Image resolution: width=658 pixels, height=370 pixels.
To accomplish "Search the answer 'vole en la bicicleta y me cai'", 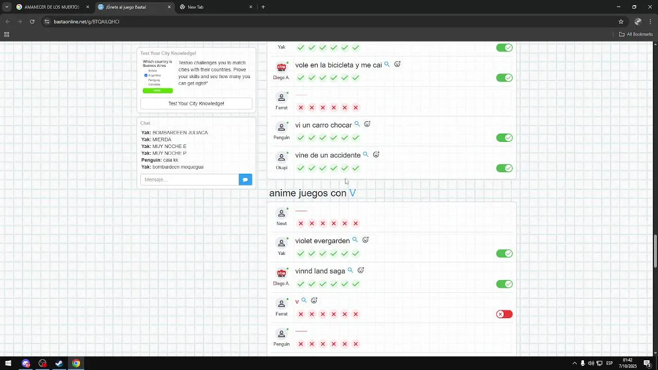I will 387,65.
